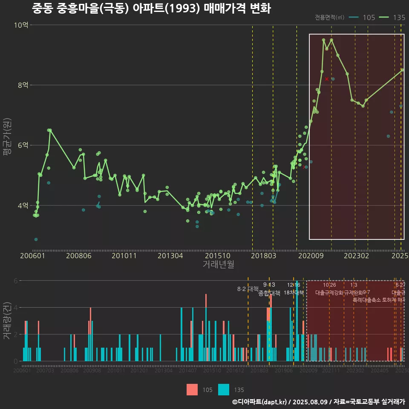Click the 대출규제강화 annotation text
This screenshot has height=409, width=409.
pyautogui.click(x=329, y=293)
